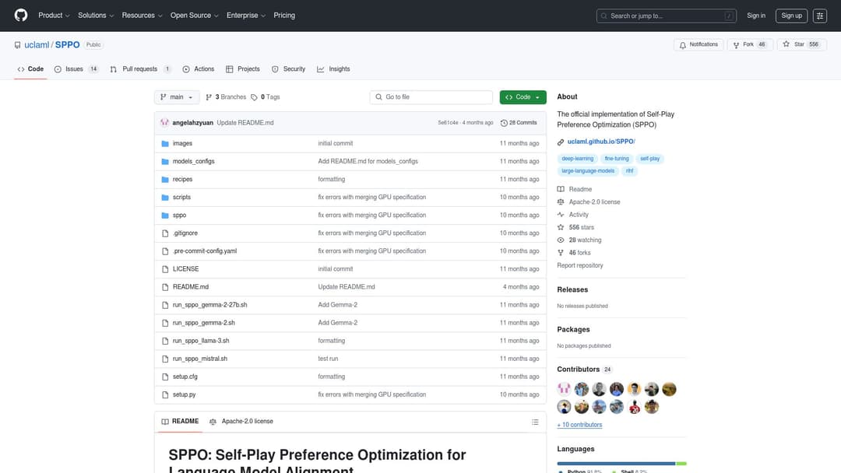Click the uclaml owner link
Screen dimensions: 841x473
tap(37, 45)
